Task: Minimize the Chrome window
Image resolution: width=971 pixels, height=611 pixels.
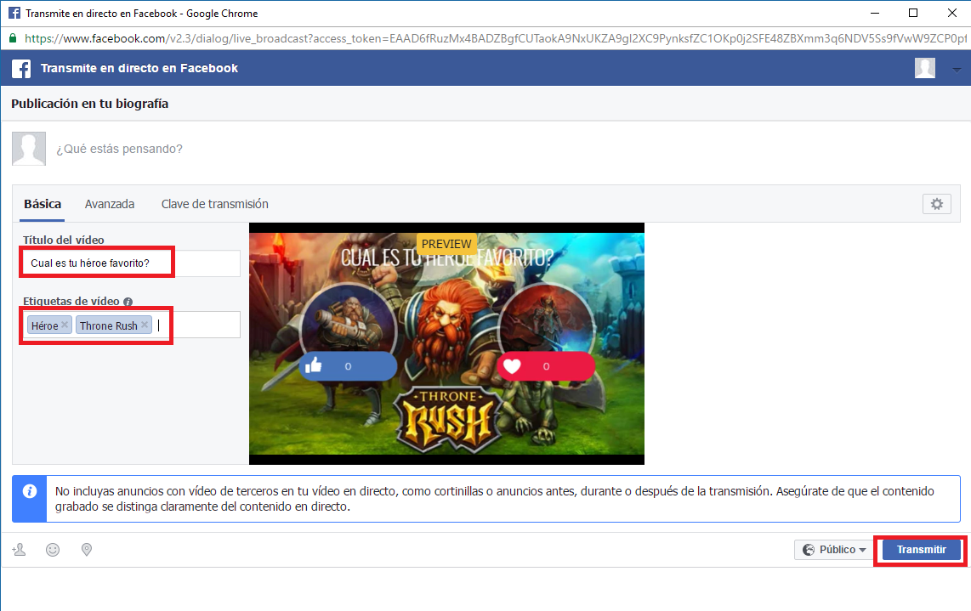Action: coord(875,13)
